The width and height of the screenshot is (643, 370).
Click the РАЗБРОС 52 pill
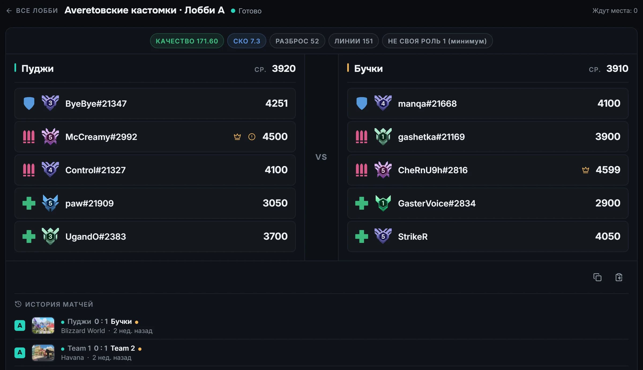point(297,41)
